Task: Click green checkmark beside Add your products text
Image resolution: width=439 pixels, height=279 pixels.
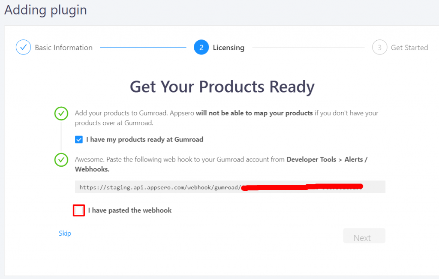Action: (61, 113)
